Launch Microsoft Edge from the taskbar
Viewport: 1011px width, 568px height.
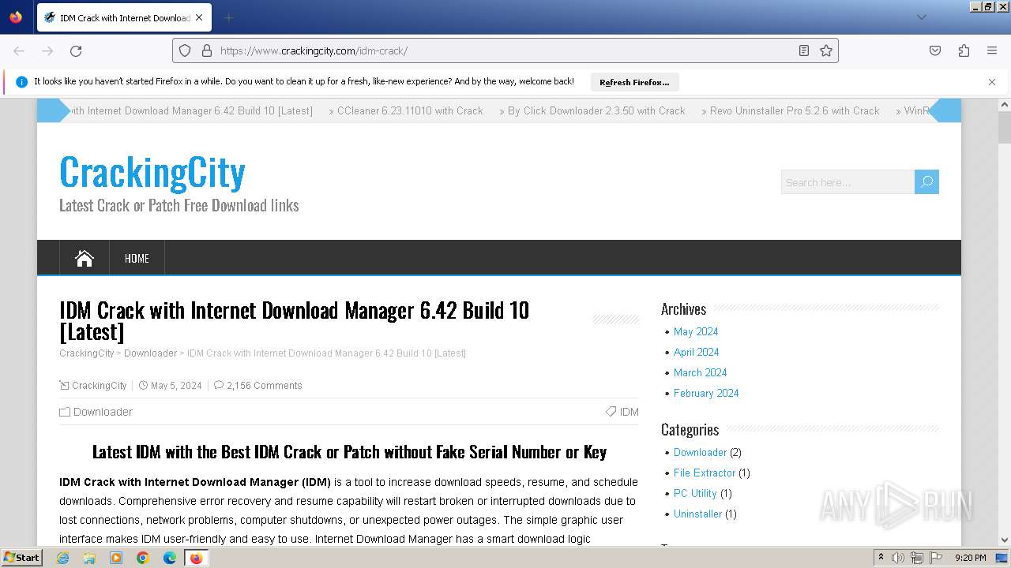pos(170,558)
